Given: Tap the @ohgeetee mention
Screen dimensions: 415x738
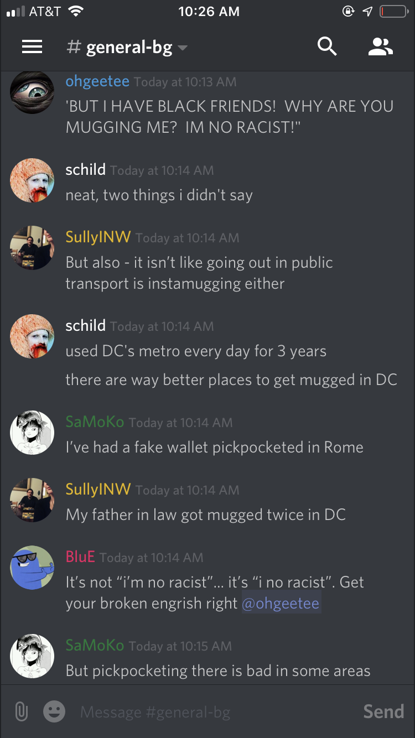Looking at the screenshot, I should (x=281, y=603).
